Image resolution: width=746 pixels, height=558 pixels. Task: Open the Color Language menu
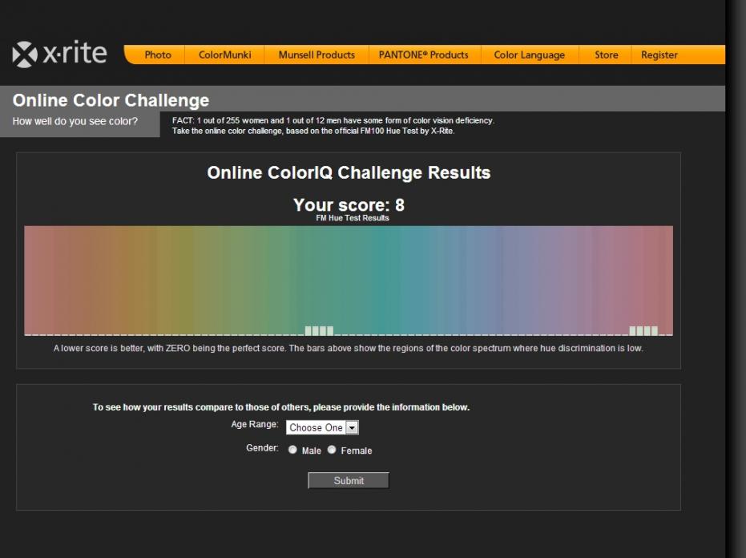tap(529, 55)
